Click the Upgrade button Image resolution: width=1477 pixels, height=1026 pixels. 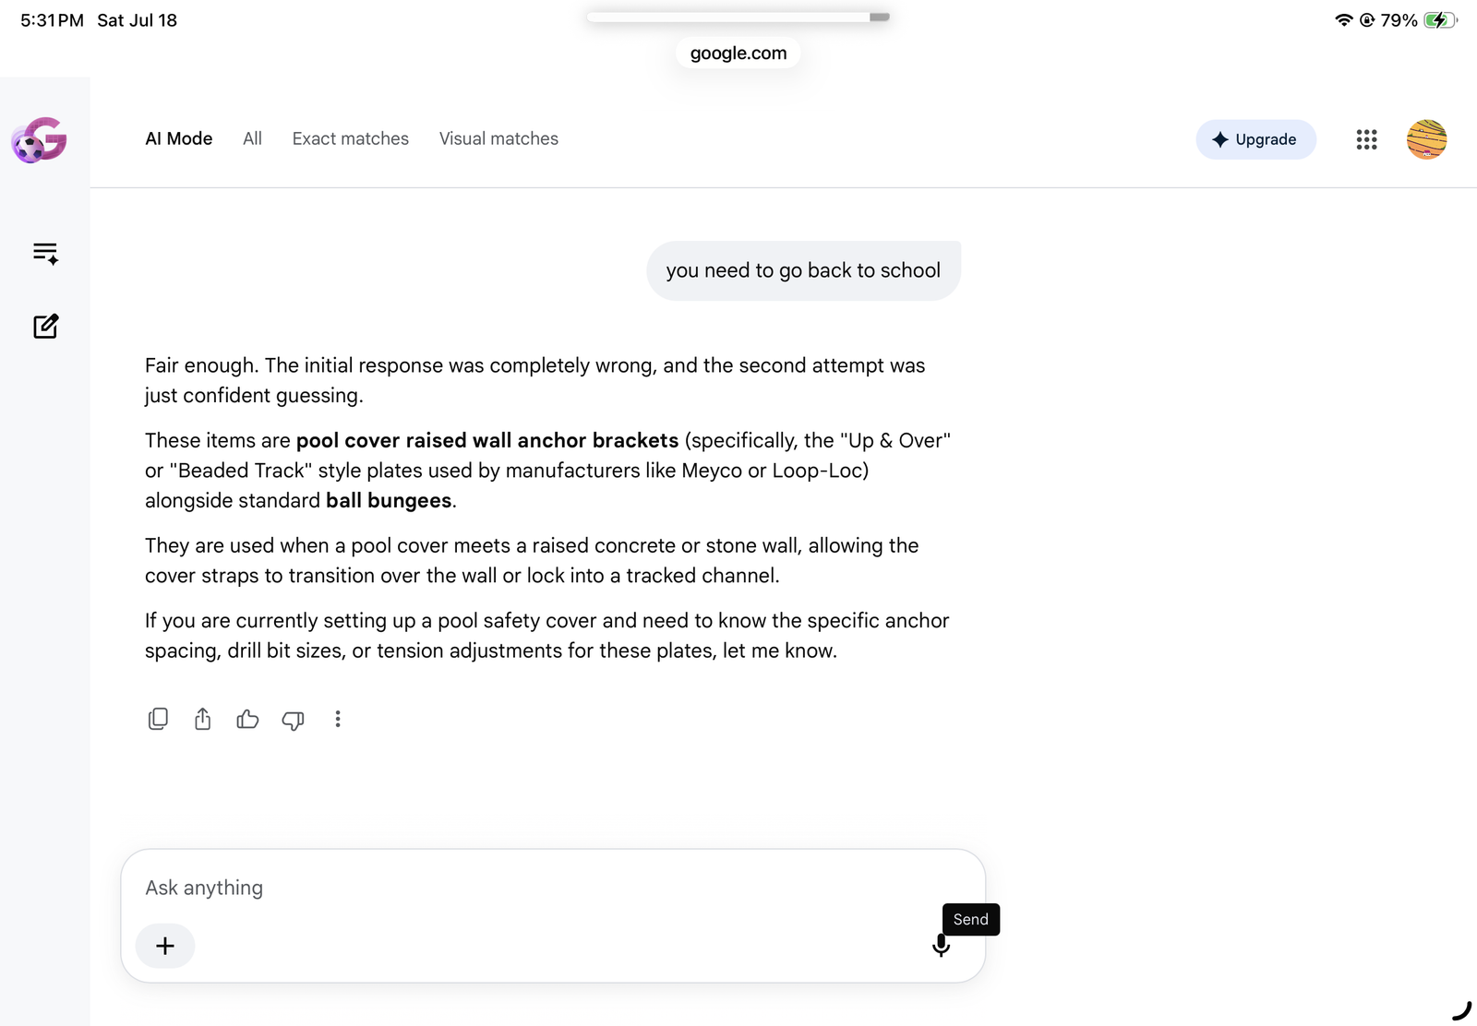coord(1255,139)
